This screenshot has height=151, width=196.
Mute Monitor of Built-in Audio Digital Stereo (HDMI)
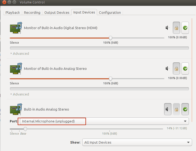coord(168,28)
